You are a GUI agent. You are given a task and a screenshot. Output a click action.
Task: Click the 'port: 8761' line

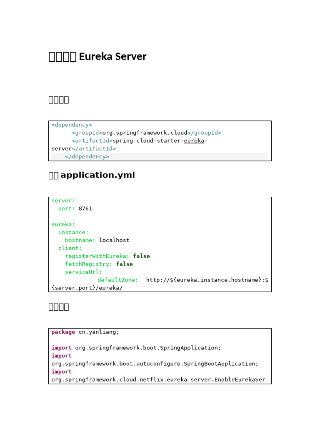[x=75, y=208]
